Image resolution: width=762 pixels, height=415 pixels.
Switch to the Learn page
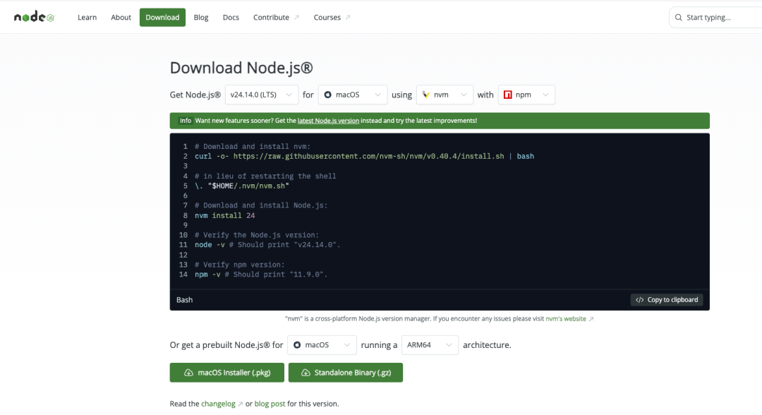(x=87, y=17)
